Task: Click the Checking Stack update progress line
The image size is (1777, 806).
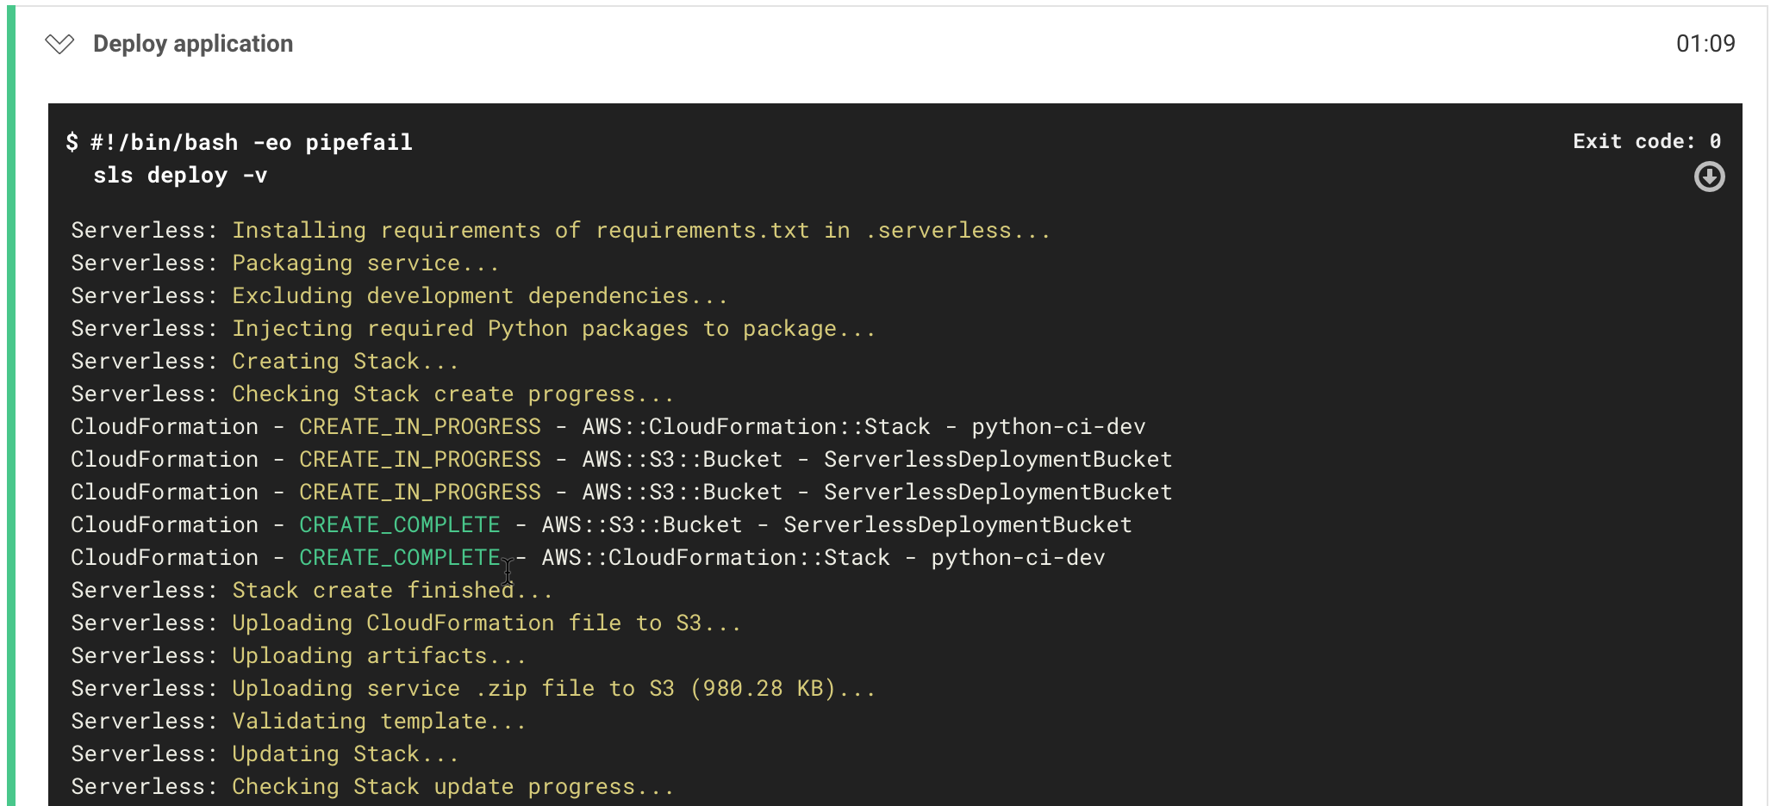Action: click(371, 785)
